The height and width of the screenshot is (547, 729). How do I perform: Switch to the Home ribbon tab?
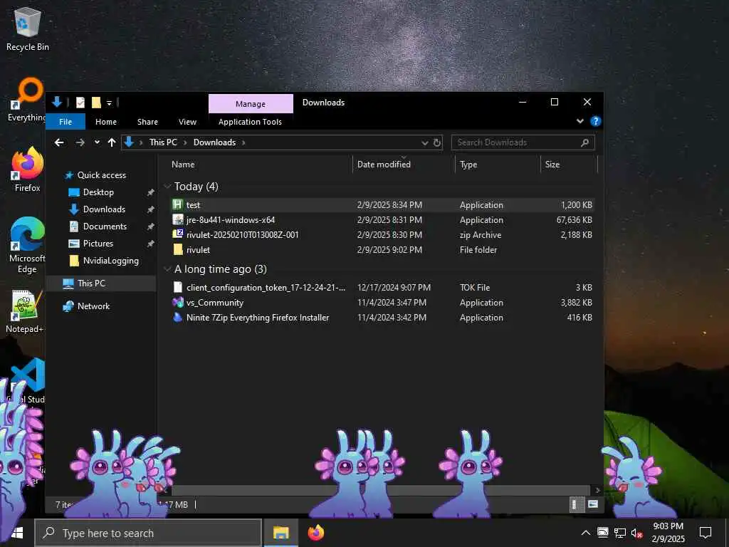click(x=106, y=121)
